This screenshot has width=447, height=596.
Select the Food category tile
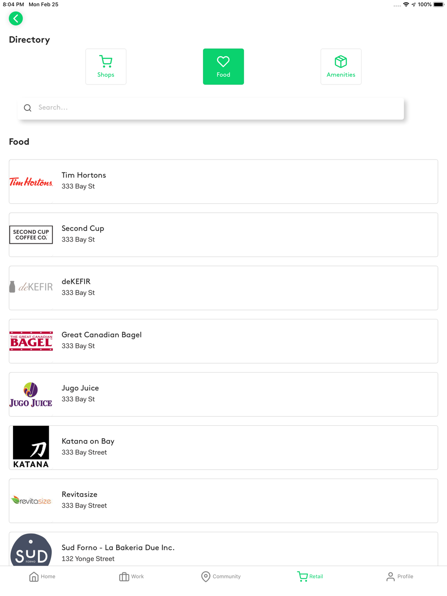[223, 67]
